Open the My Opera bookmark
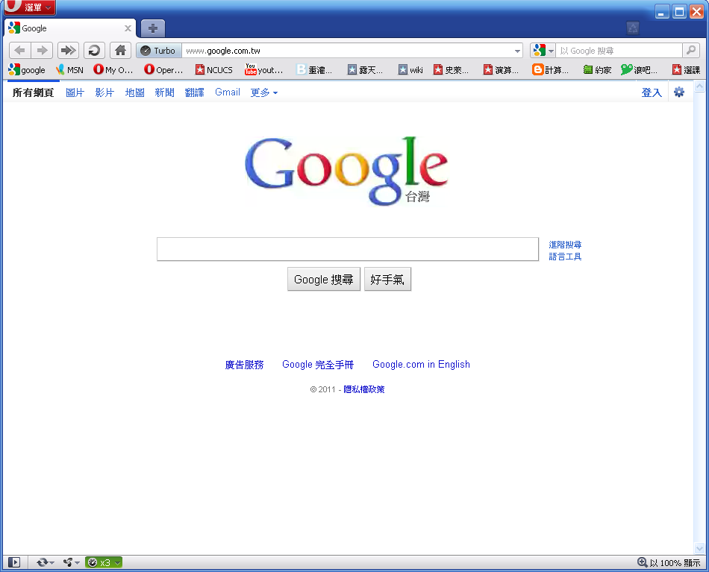The width and height of the screenshot is (709, 572). 113,69
